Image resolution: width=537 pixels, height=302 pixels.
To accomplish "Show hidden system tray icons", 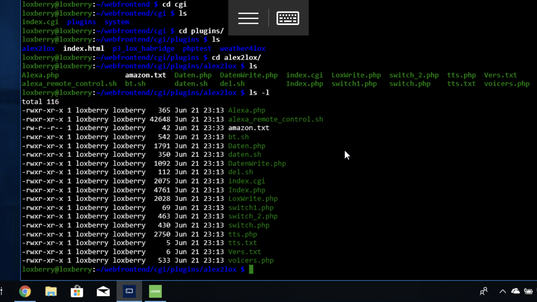I will click(x=502, y=291).
